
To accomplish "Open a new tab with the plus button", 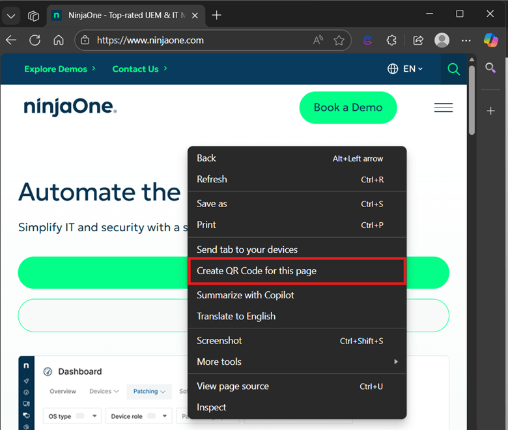I will (216, 15).
